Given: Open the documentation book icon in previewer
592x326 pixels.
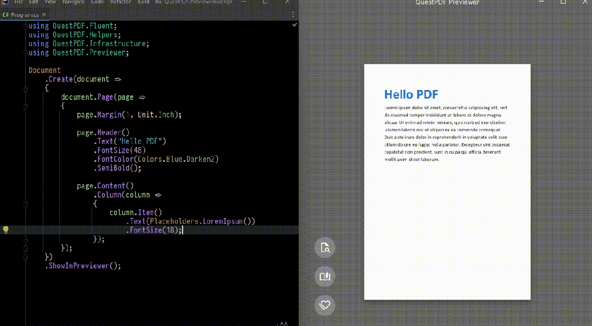Looking at the screenshot, I should point(325,276).
